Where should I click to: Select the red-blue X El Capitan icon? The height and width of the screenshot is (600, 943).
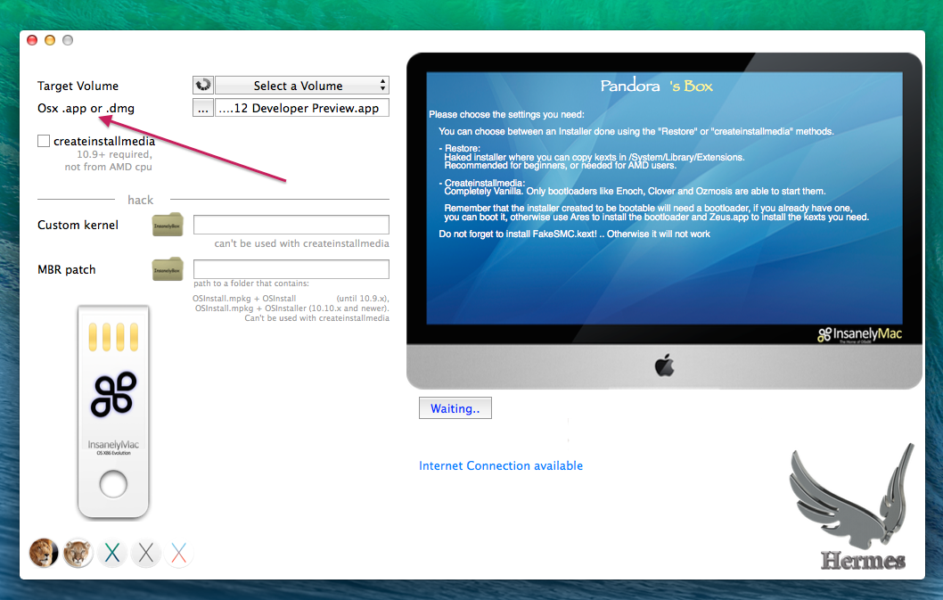pyautogui.click(x=178, y=553)
